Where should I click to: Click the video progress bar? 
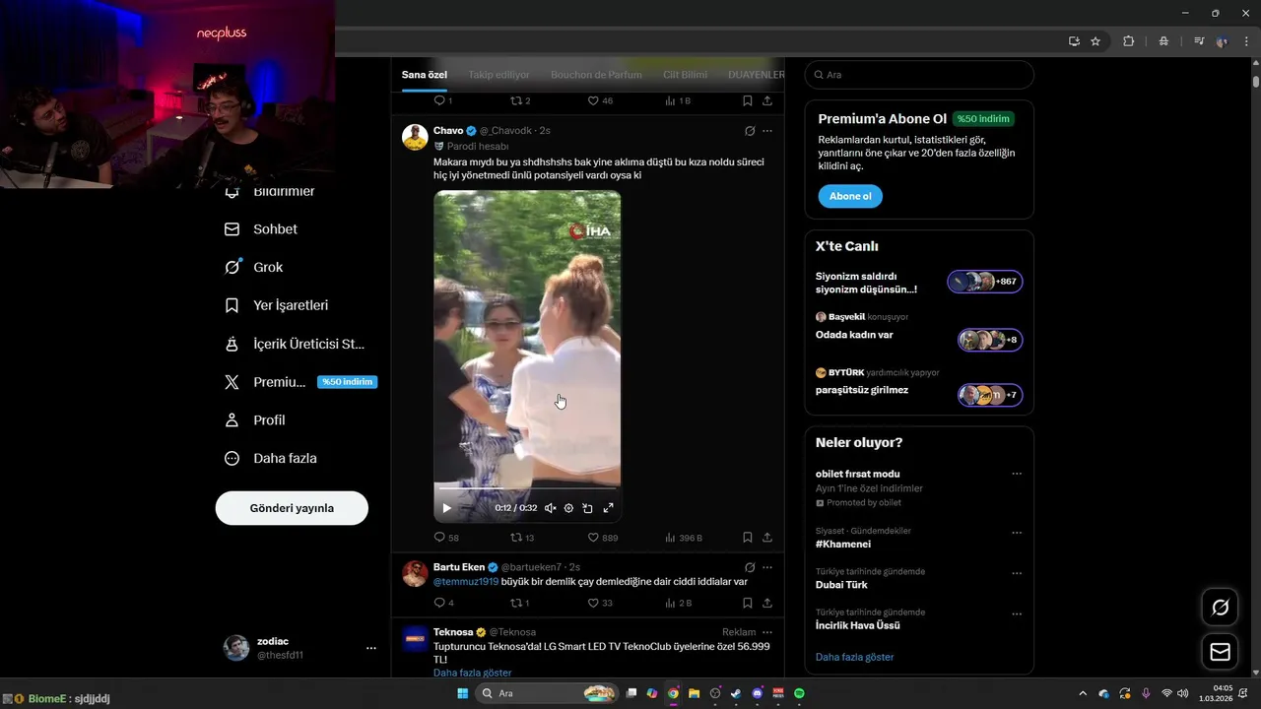(527, 488)
